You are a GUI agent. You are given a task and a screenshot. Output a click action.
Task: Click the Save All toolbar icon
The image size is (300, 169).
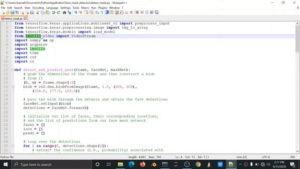(x=17, y=13)
